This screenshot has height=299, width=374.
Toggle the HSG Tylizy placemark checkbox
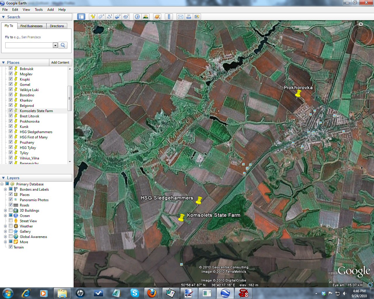(11, 147)
